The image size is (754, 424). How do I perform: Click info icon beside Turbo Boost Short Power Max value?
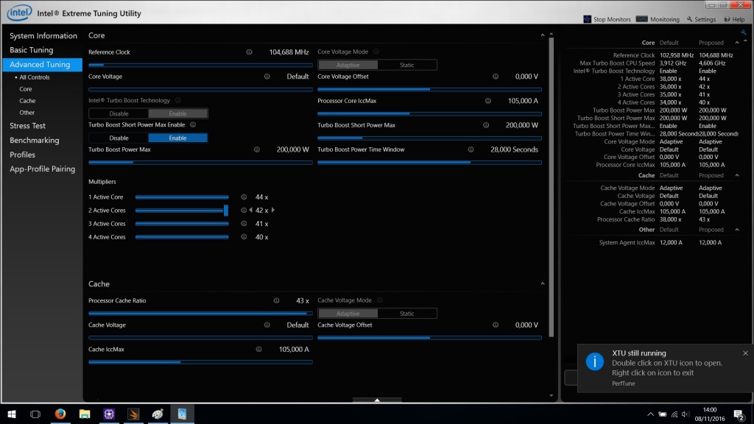486,125
